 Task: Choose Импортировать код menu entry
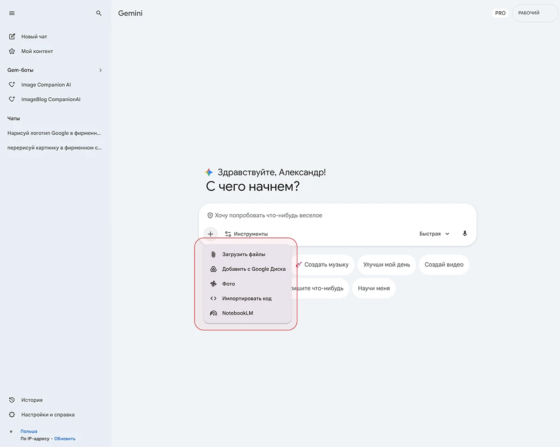(x=246, y=299)
